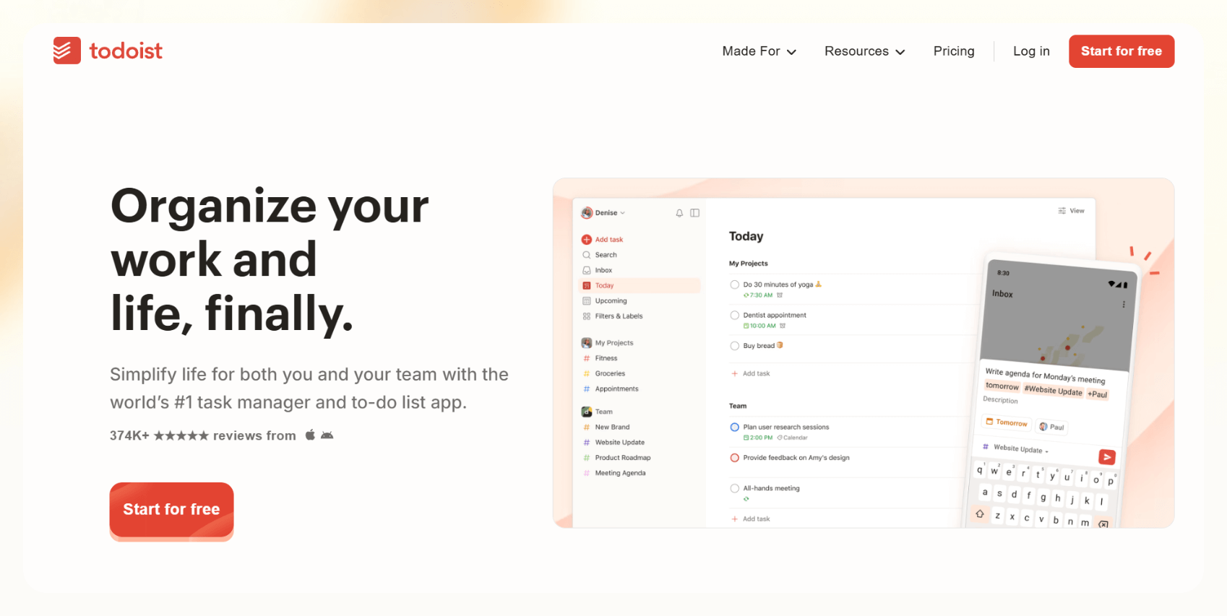The image size is (1227, 616).
Task: Click the Team workspace icon
Action: tap(587, 412)
